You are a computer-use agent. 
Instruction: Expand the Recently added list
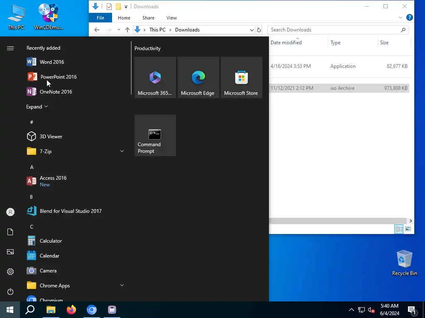37,106
